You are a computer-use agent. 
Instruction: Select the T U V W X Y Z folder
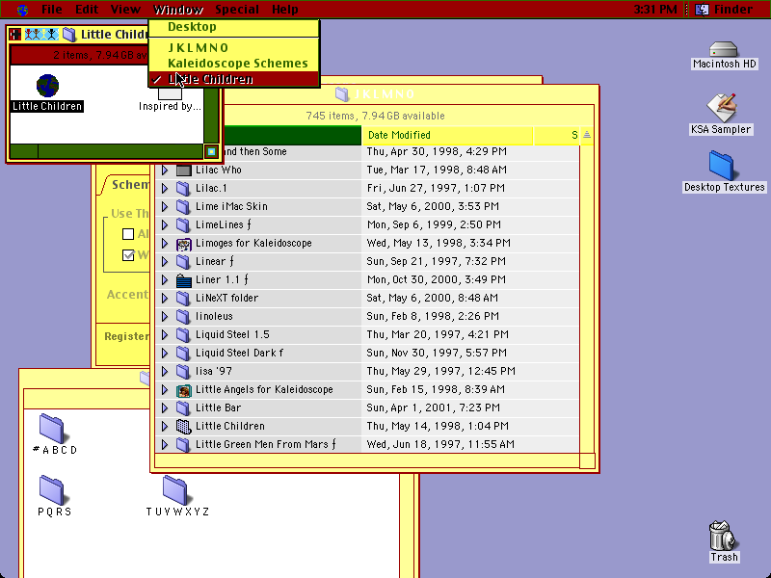click(x=175, y=490)
